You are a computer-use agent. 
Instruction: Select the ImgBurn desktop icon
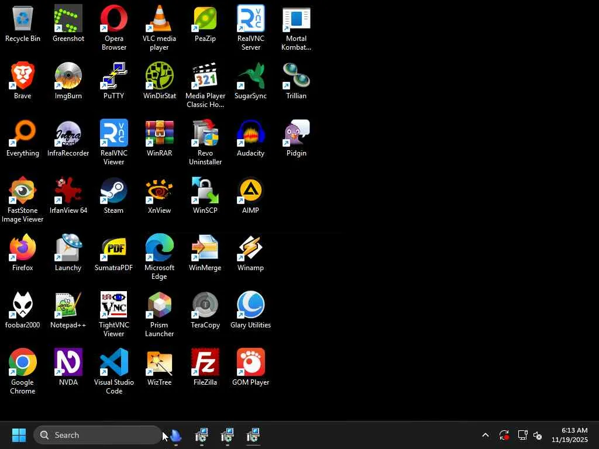coord(68,81)
